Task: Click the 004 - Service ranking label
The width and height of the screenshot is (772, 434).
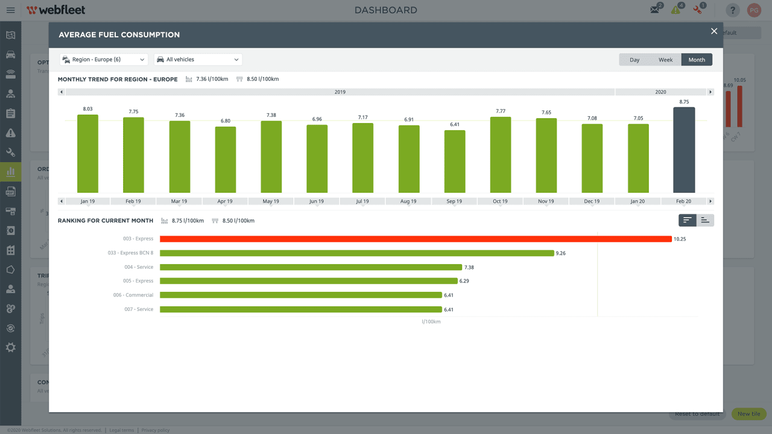Action: [139, 267]
